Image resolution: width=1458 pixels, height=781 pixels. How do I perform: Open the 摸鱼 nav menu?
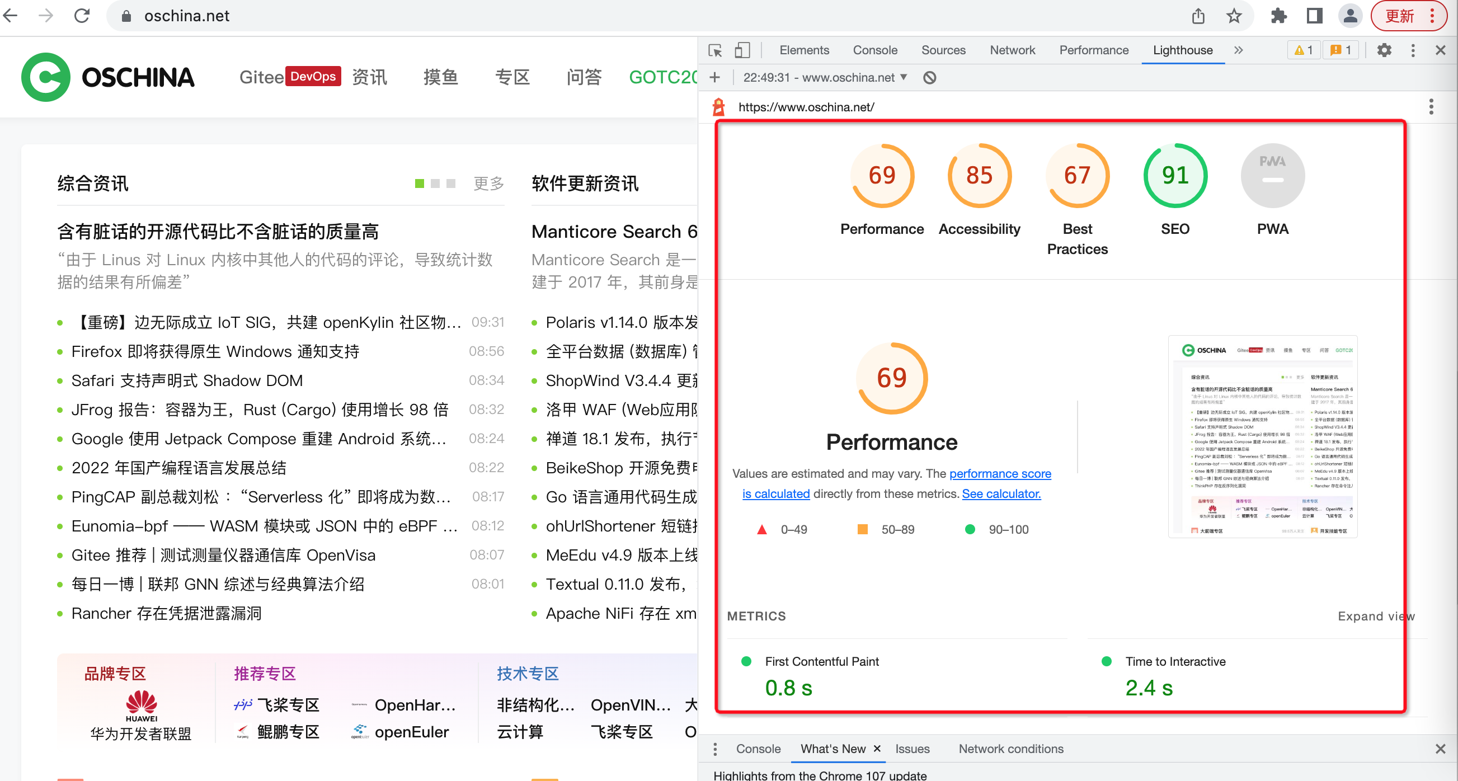pos(440,77)
